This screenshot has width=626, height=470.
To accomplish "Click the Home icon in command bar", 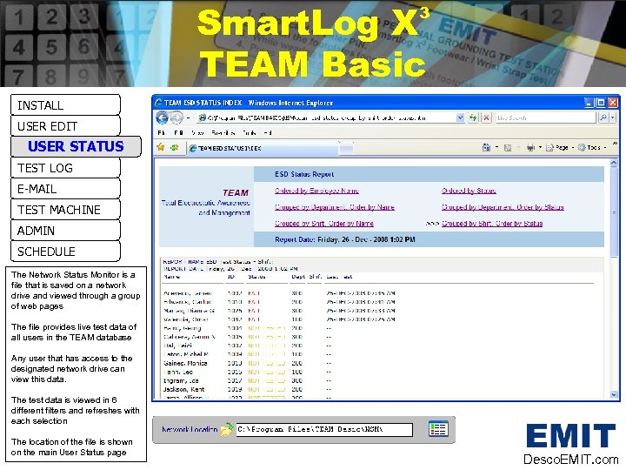I will [486, 147].
